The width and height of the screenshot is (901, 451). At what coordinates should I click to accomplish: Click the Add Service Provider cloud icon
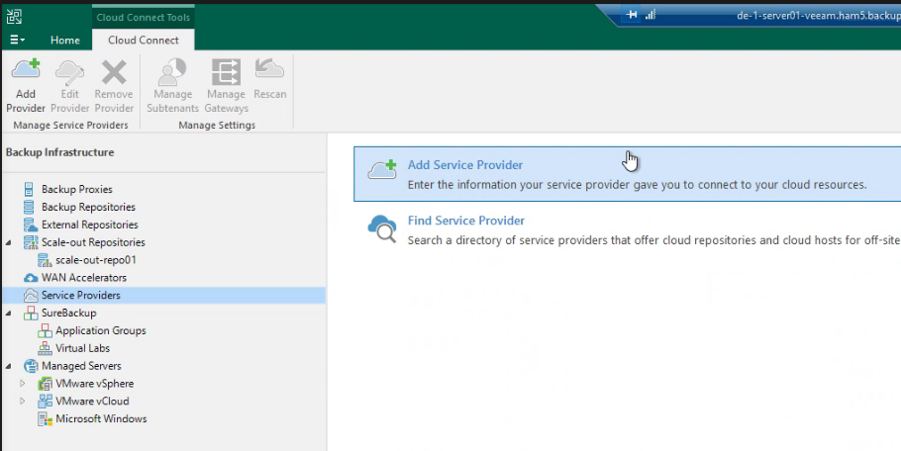click(383, 170)
